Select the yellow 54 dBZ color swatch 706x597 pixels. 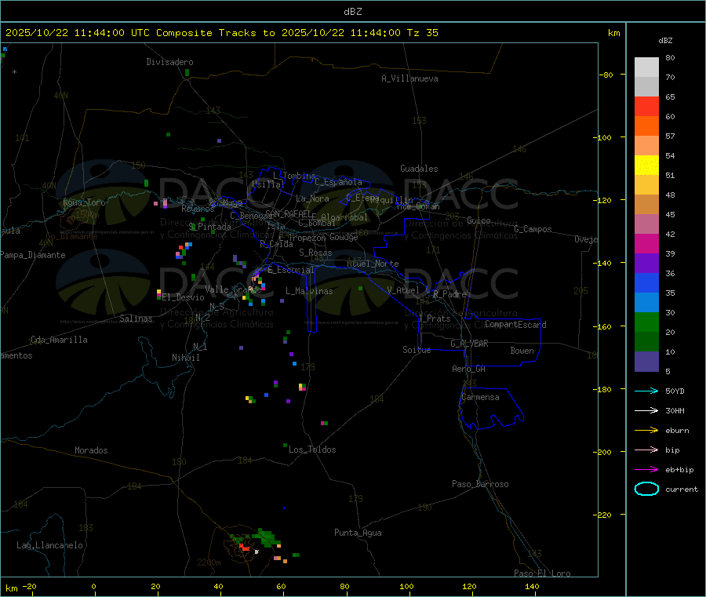646,166
